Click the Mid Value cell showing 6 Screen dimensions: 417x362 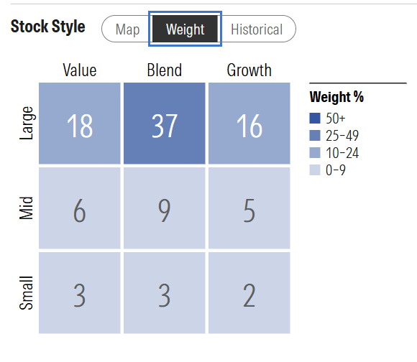click(x=80, y=208)
